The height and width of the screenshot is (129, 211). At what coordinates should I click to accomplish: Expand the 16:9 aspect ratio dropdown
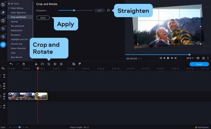click(x=190, y=58)
